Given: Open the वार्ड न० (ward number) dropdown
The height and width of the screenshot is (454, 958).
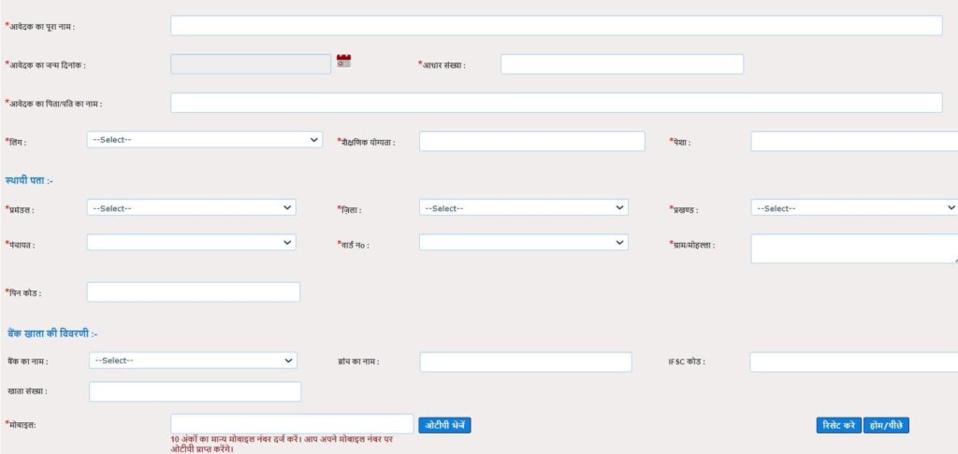Looking at the screenshot, I should coord(523,242).
